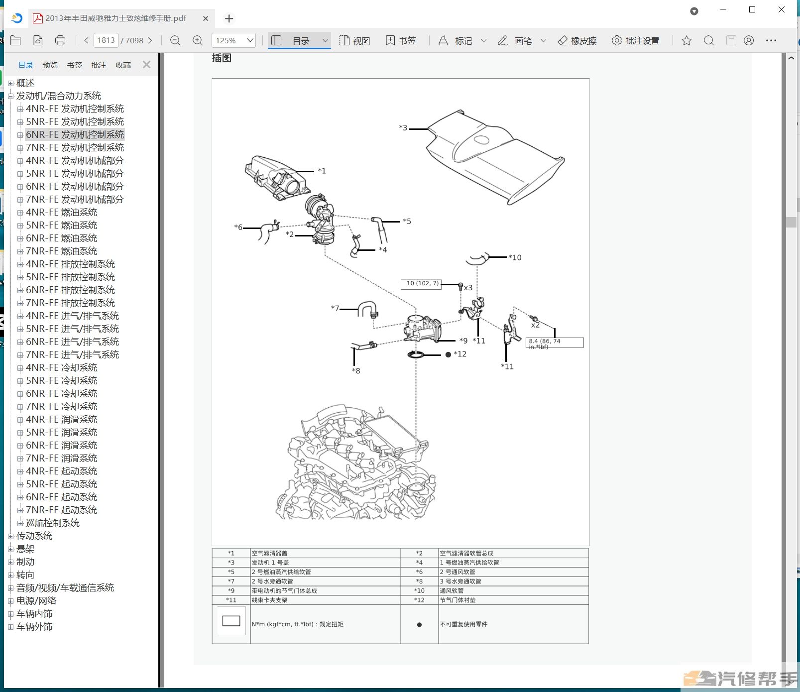Click the browser home logo icon
Screen dimensions: 800x692
point(17,18)
